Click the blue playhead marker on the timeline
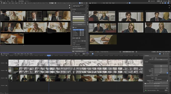The height and width of the screenshot is (94, 171). coord(49,56)
